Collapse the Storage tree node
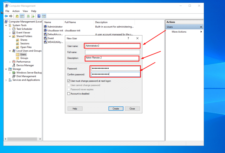The height and width of the screenshot is (153, 225). [x=6, y=69]
